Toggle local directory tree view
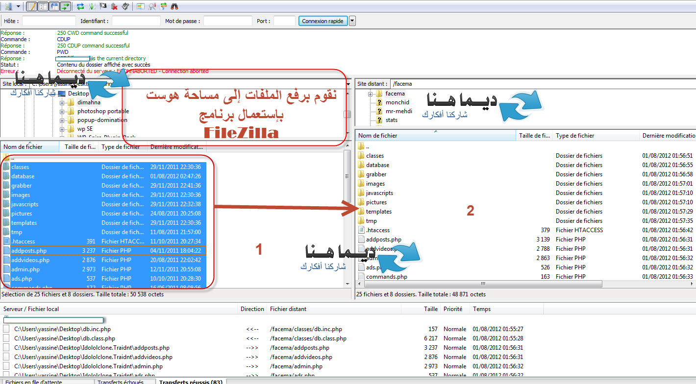The height and width of the screenshot is (384, 696). point(43,6)
